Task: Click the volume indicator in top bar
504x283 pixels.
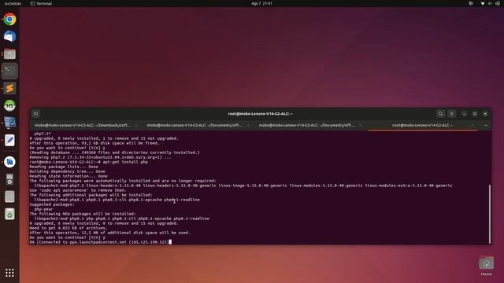Action: tap(490, 3)
